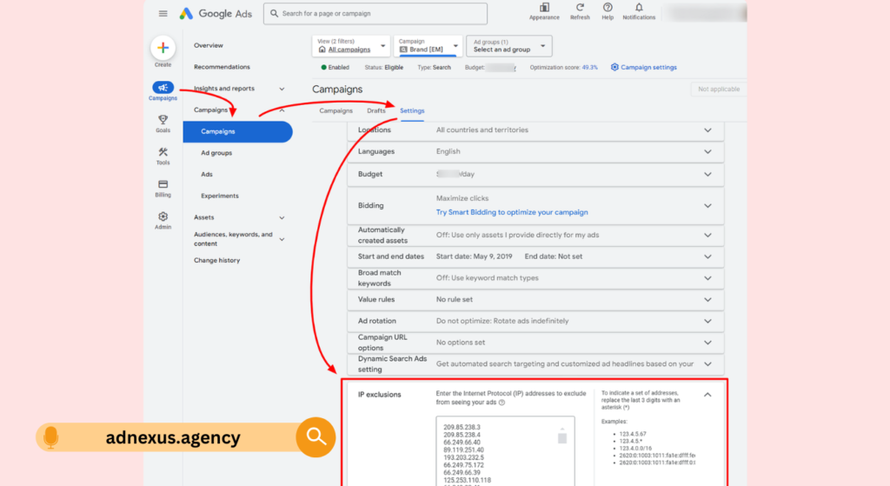Expand Start and end dates row
This screenshot has height=486, width=890.
coord(707,256)
